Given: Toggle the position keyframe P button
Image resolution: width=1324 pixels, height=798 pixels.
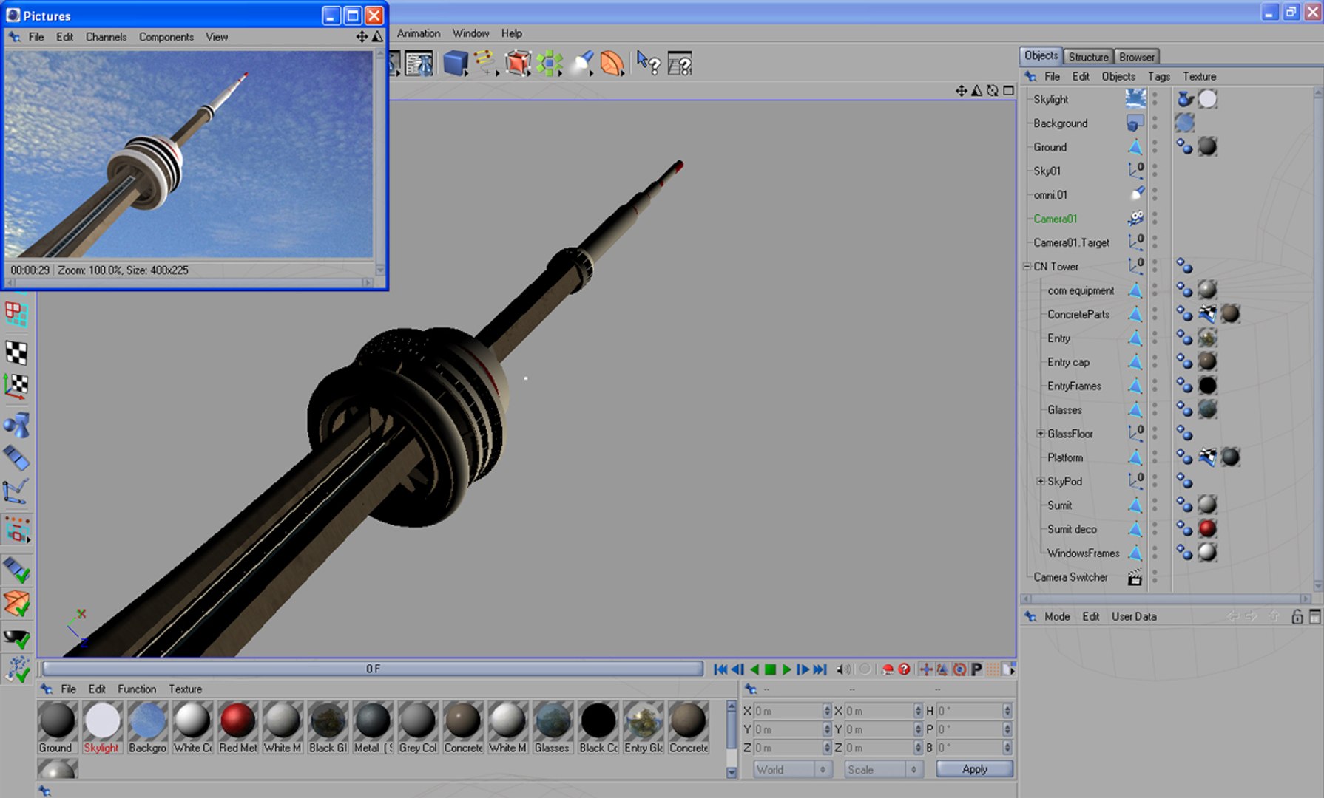Looking at the screenshot, I should pyautogui.click(x=976, y=669).
